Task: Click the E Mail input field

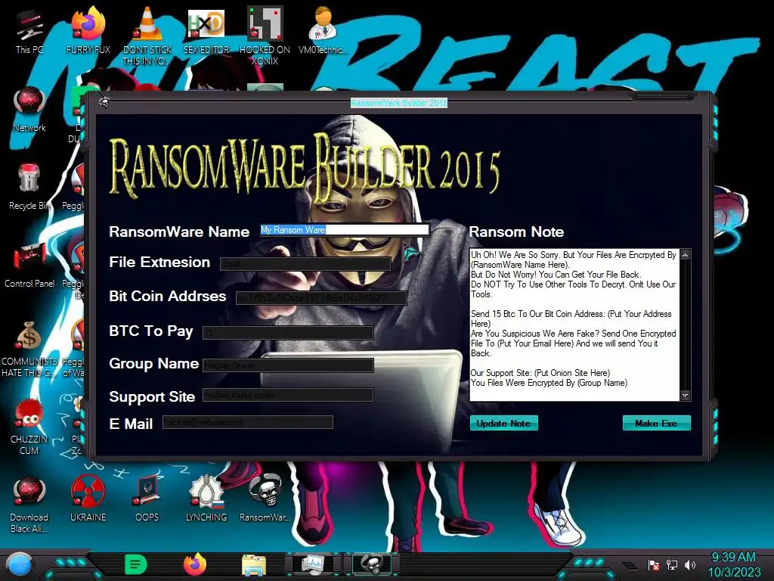Action: 248,422
